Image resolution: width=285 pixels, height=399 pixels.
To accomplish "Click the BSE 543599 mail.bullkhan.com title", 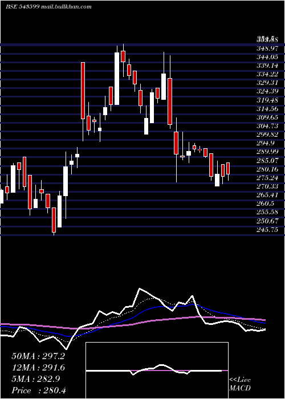I will (48, 7).
